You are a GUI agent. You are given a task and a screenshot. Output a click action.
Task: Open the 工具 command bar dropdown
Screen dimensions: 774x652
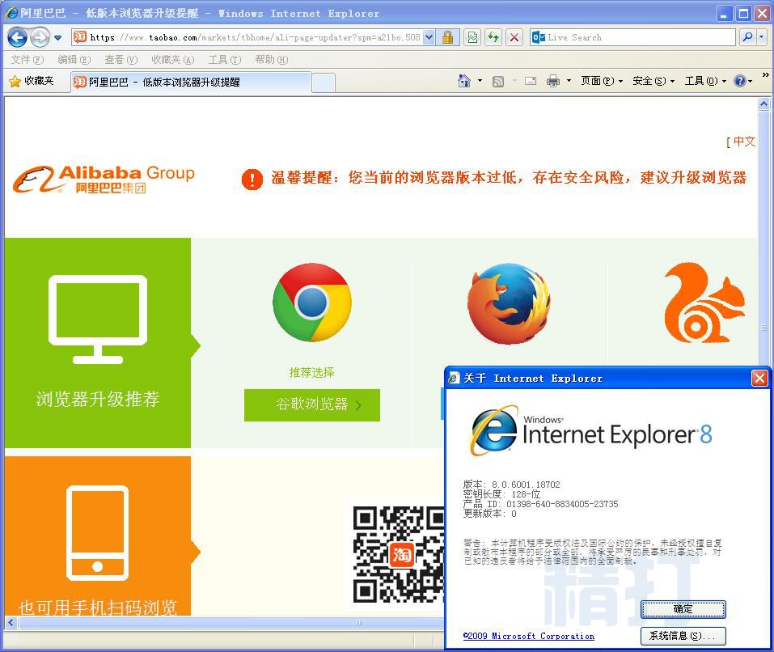(705, 81)
